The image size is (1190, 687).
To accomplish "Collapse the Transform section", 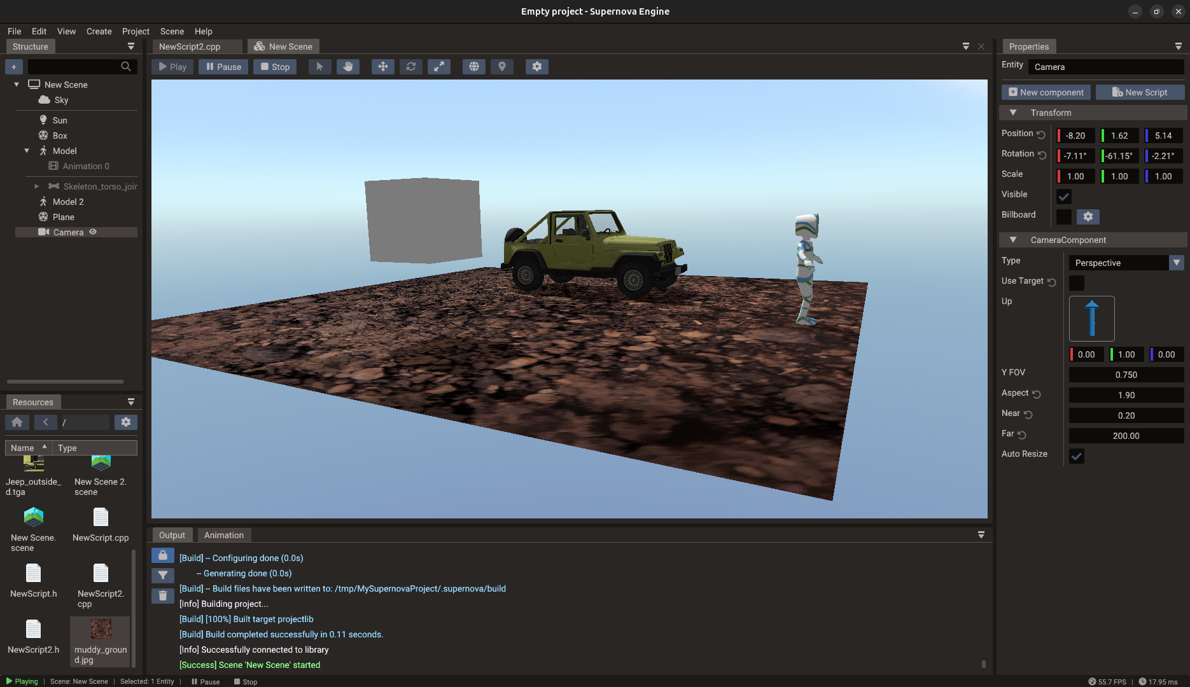I will [x=1013, y=112].
